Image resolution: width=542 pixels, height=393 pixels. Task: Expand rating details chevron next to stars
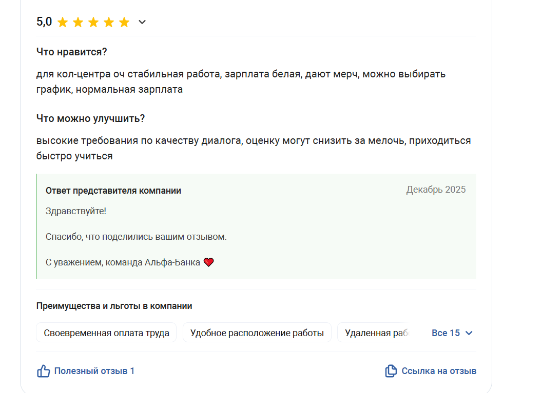[142, 22]
